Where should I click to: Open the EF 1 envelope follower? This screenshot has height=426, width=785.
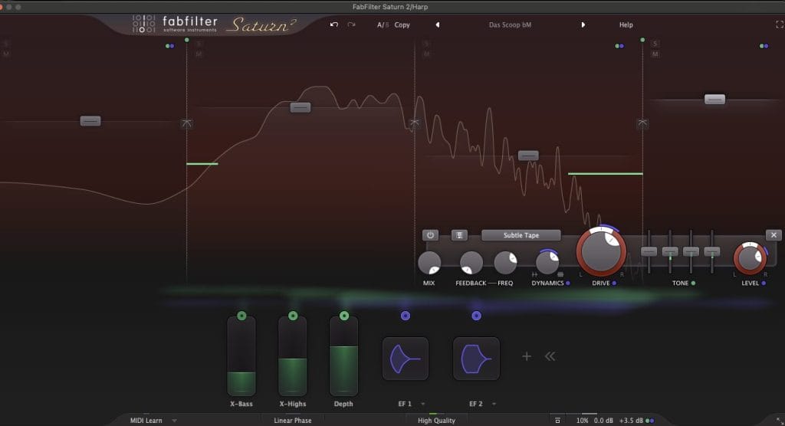pos(405,358)
